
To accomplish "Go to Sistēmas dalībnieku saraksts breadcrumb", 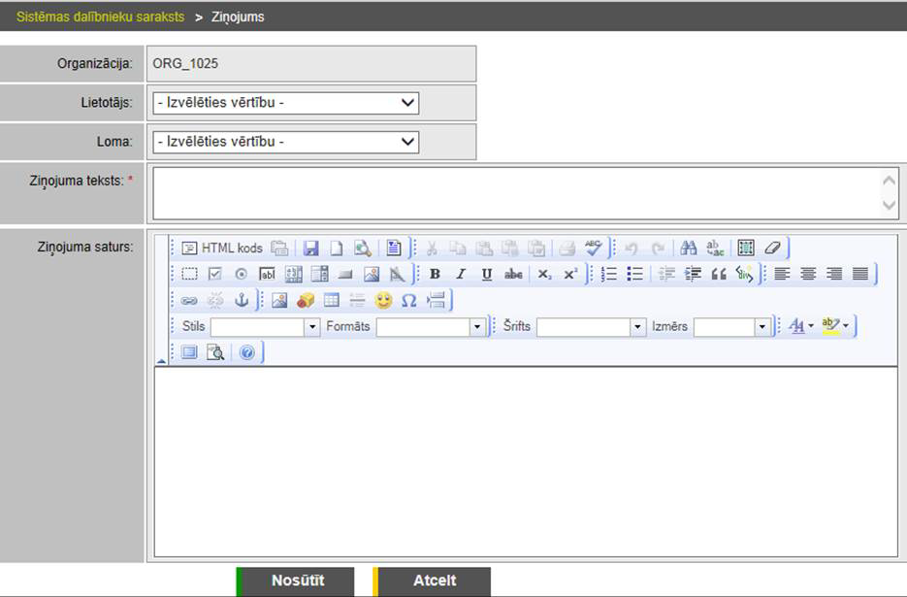I will [x=100, y=17].
